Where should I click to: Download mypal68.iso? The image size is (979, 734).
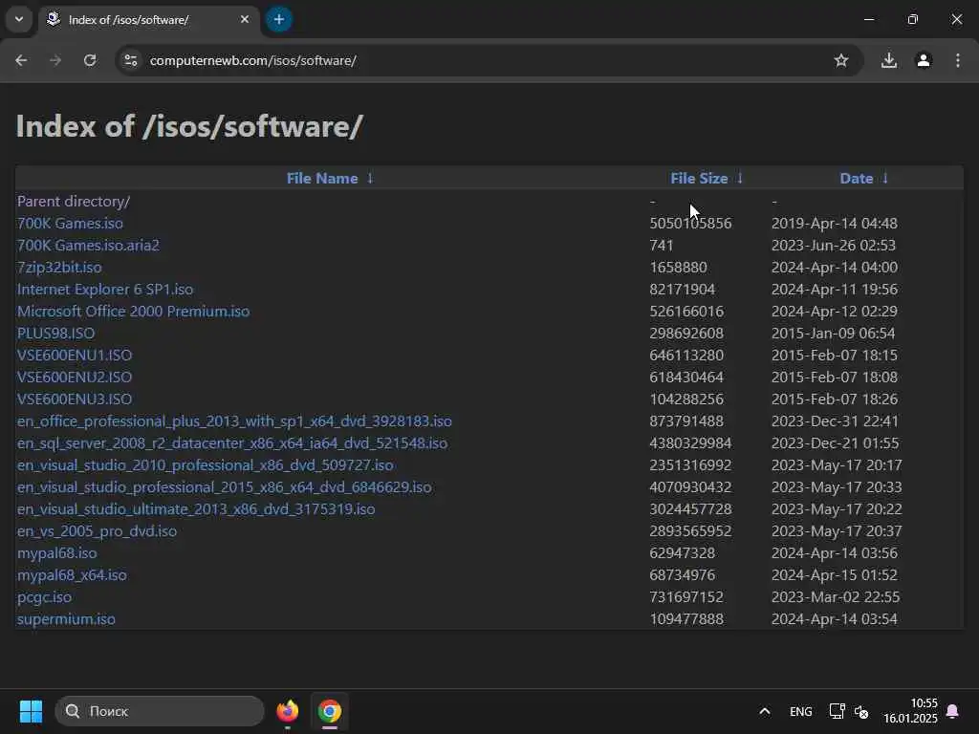[56, 553]
